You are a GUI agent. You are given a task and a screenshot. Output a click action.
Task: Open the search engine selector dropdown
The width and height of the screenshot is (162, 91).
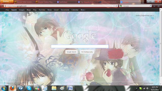(121, 6)
